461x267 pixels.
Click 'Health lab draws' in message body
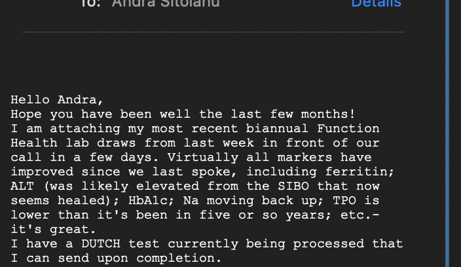point(73,143)
